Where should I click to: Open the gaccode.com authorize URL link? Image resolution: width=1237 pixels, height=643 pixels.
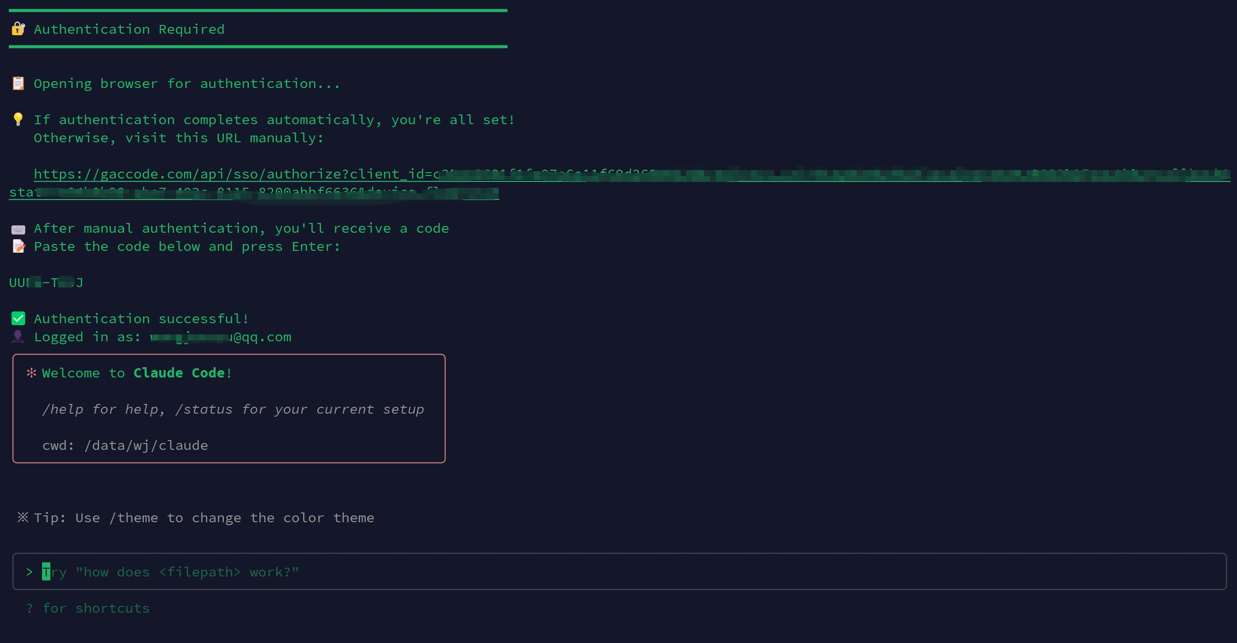click(x=632, y=174)
